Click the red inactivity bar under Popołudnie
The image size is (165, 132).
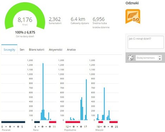[73, 122]
